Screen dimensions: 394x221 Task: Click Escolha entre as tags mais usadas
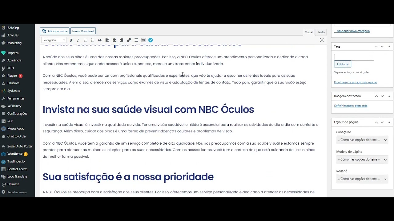356,82
